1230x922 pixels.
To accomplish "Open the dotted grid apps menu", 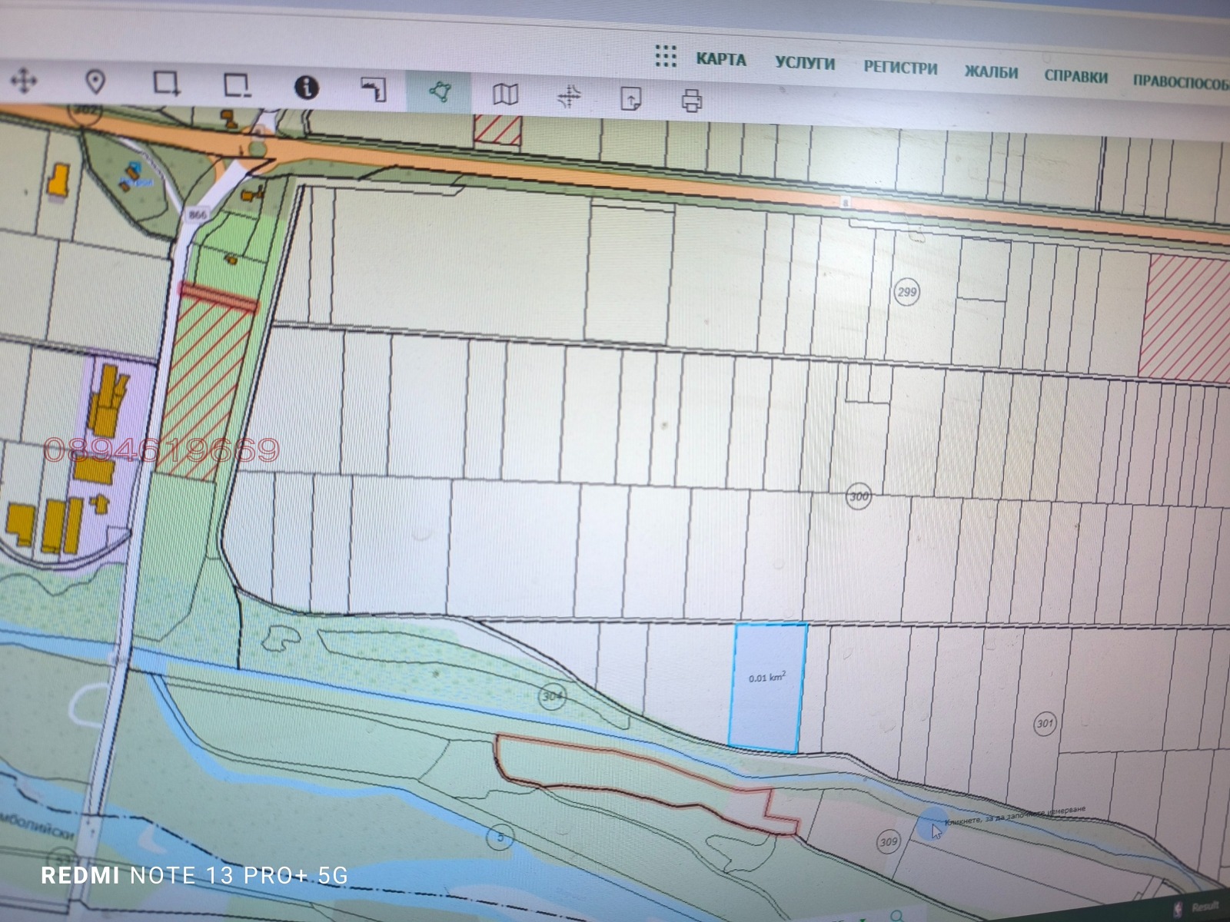I will pyautogui.click(x=666, y=56).
